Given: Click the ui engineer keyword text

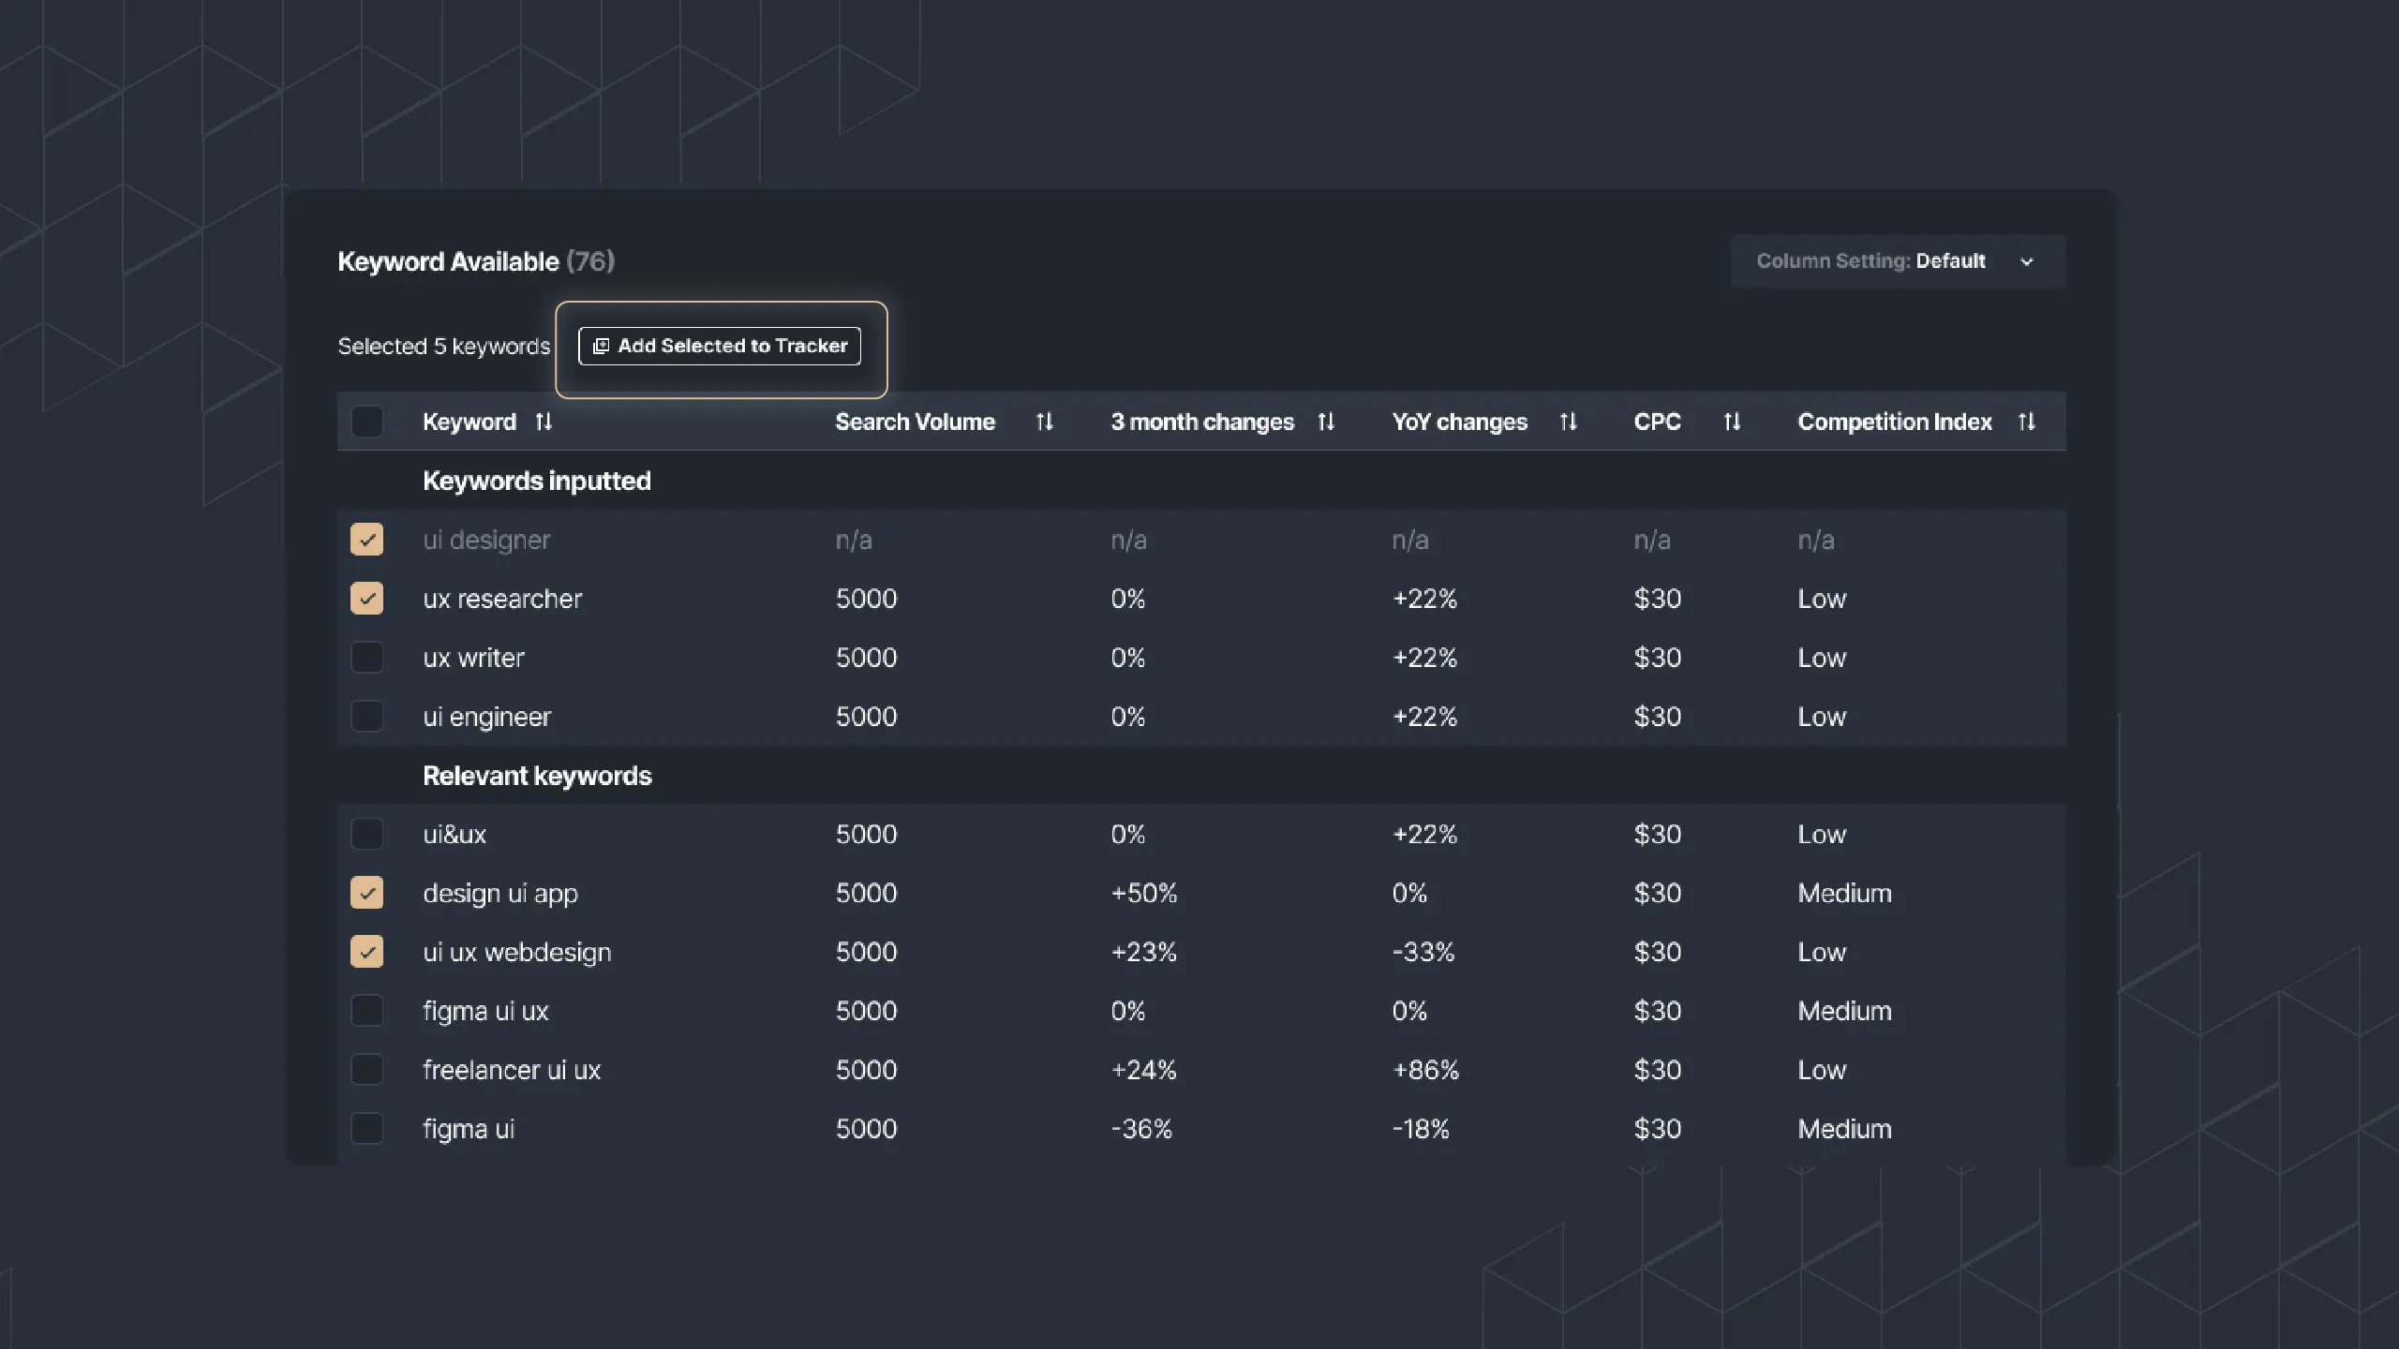Looking at the screenshot, I should (486, 717).
